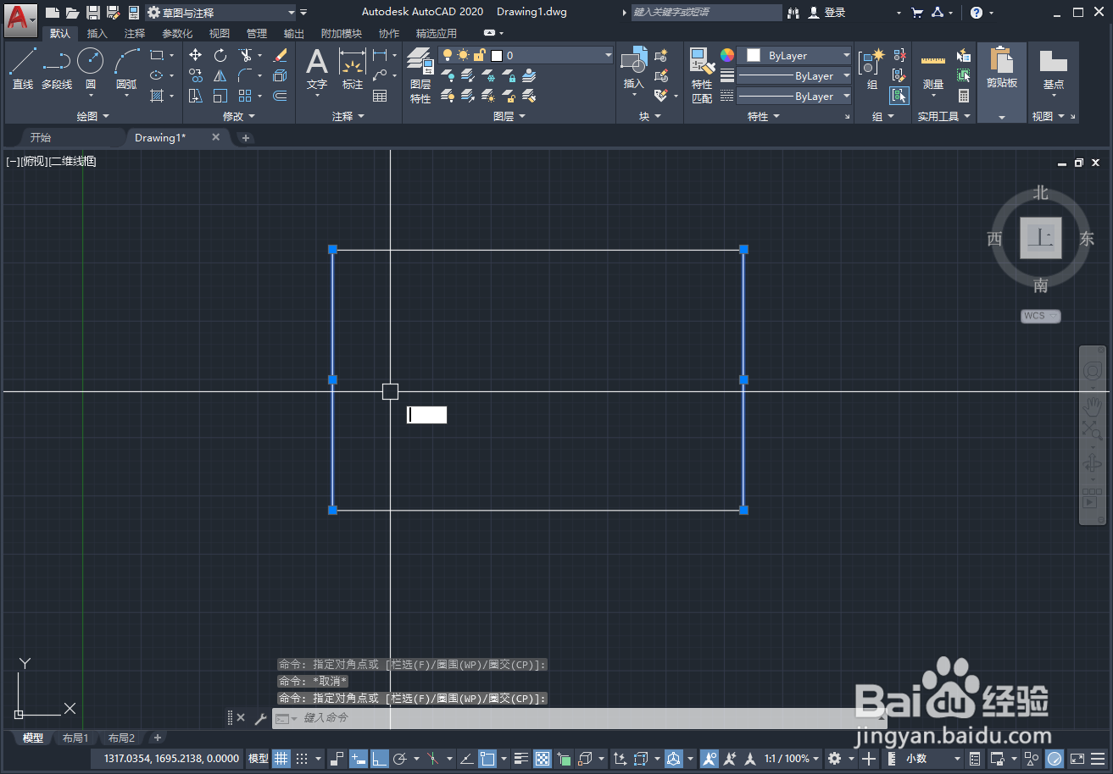Image resolution: width=1113 pixels, height=774 pixels.
Task: Open the layer dropdown showing 0
Action: tap(526, 55)
